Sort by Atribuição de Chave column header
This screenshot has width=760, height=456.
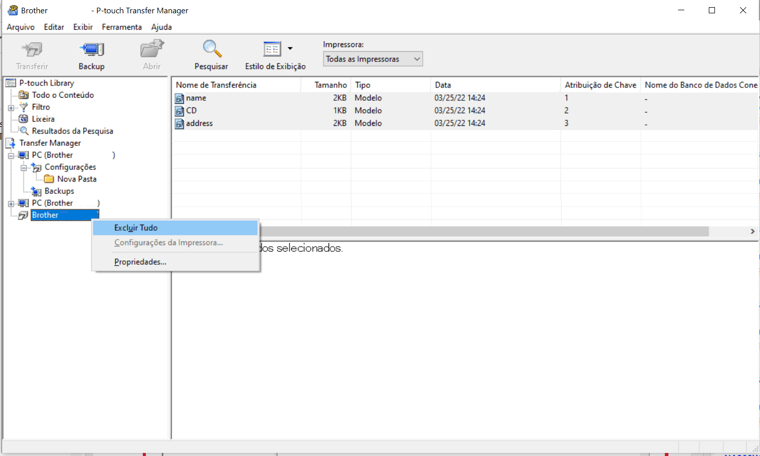(x=601, y=85)
